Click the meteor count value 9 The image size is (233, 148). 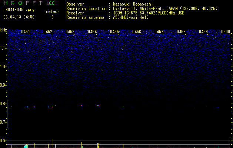click(53, 17)
